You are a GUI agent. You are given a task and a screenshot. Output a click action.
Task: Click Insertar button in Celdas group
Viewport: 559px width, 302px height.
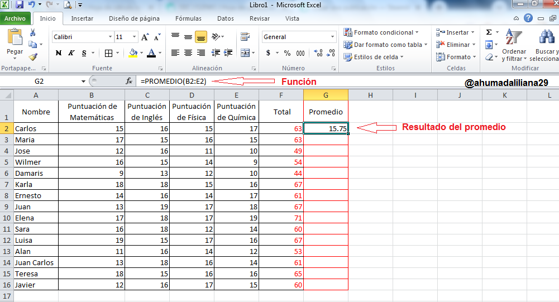456,32
